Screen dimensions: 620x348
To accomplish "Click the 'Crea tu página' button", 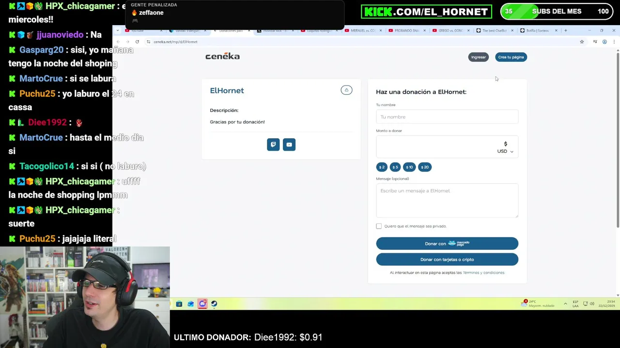I will 511,57.
